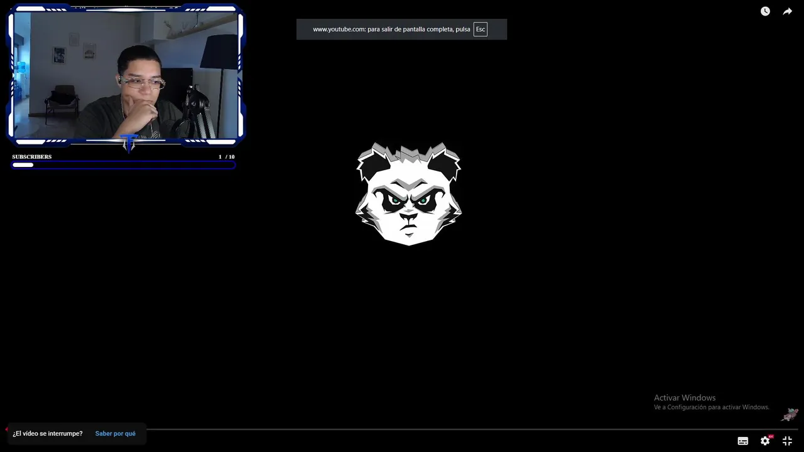Exit full screen with the shrink icon
The image size is (804, 452).
pos(787,441)
